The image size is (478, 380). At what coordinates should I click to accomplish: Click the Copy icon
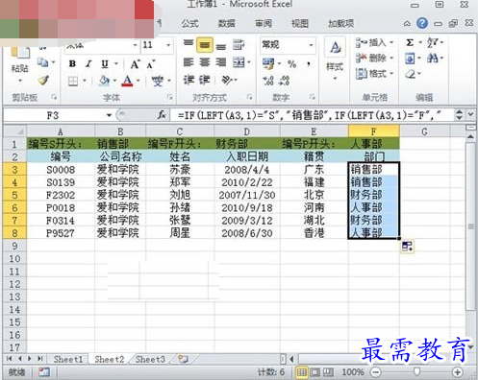42,62
